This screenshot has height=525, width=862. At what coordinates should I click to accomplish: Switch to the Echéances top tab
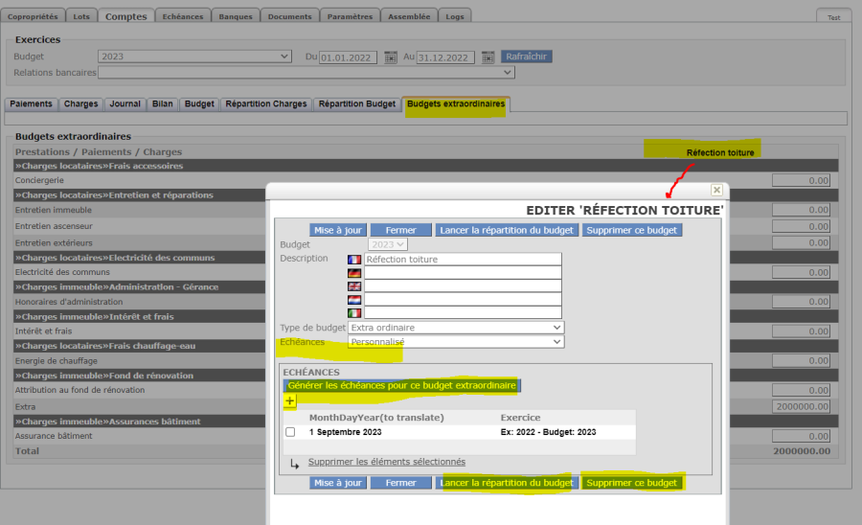(x=182, y=16)
